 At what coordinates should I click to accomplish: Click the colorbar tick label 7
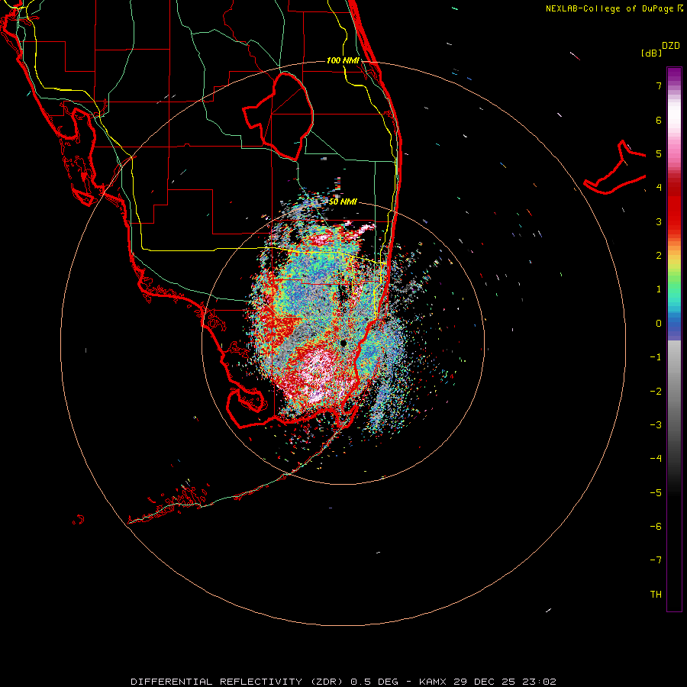coord(659,85)
